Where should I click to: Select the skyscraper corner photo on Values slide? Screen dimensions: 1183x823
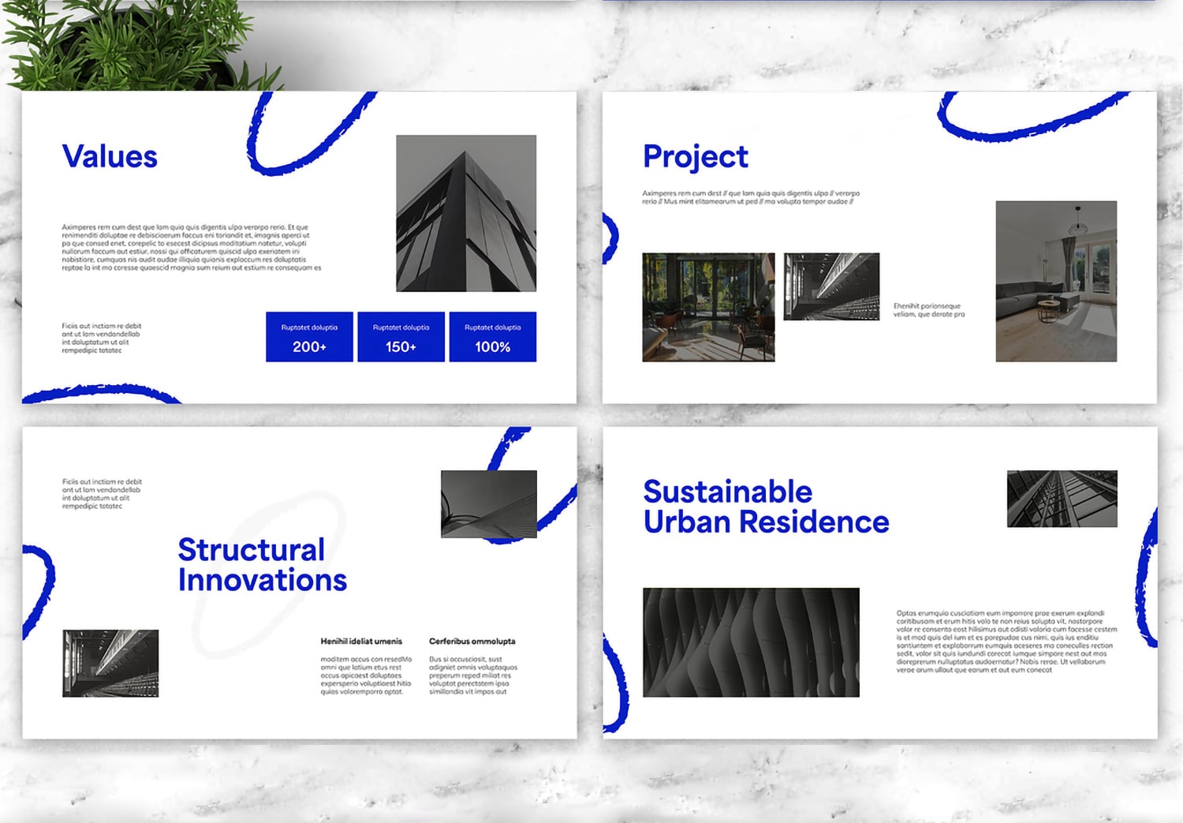tap(465, 213)
